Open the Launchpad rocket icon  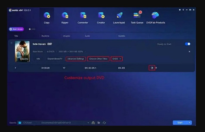(119, 16)
